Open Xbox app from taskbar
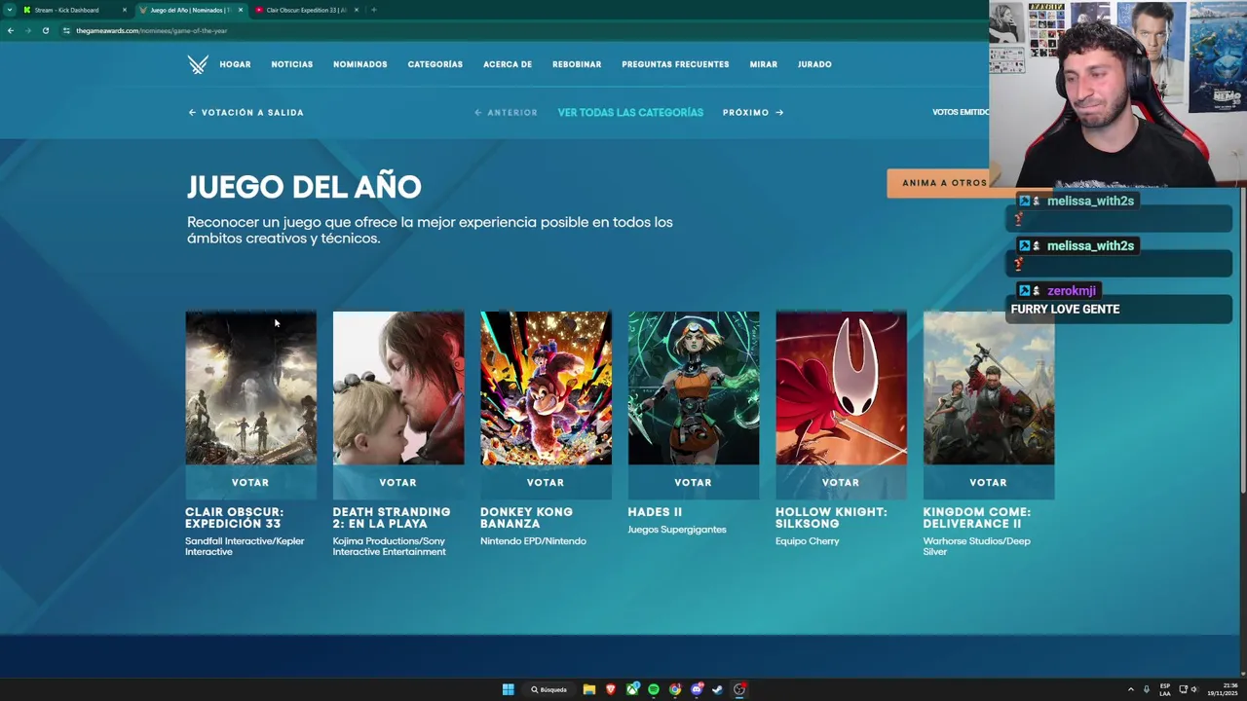The height and width of the screenshot is (701, 1247). click(x=632, y=689)
